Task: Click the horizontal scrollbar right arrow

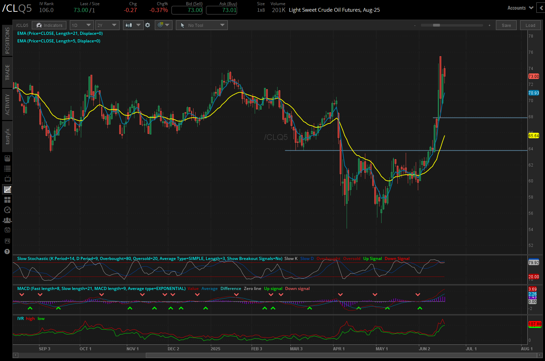Action: [540, 355]
